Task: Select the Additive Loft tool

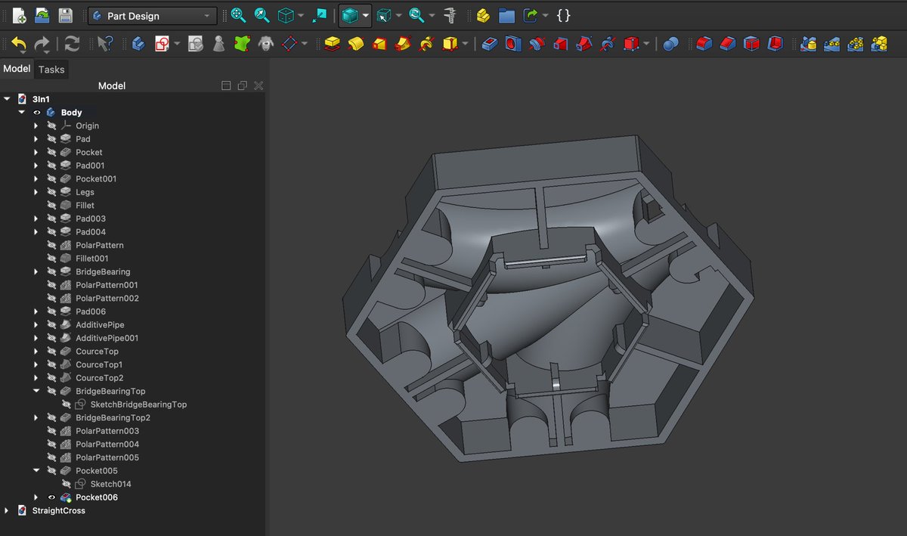Action: click(379, 45)
